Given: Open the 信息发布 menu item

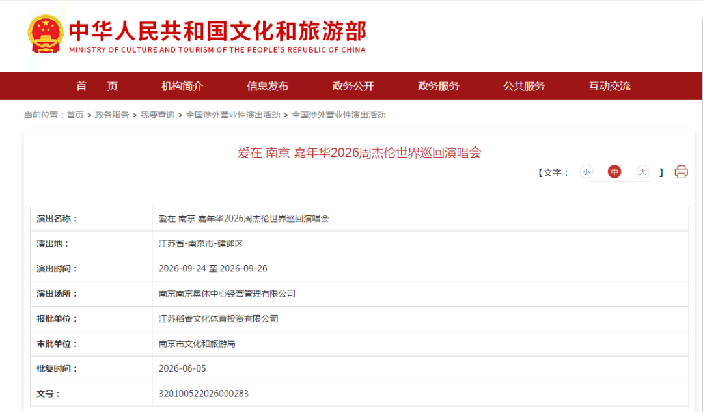Looking at the screenshot, I should click(268, 86).
